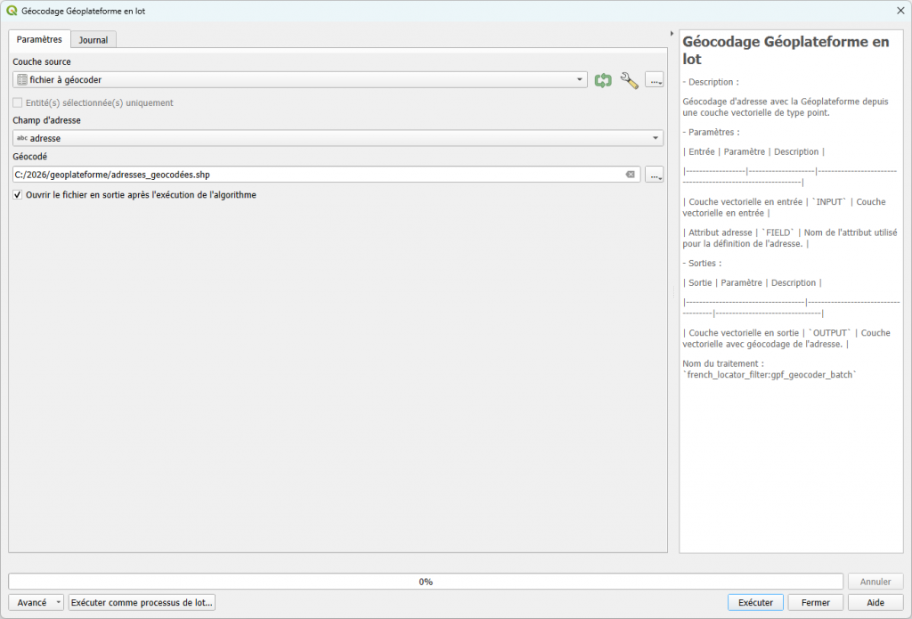Open the Champ d'adresse field dropdown
Screen dimensions: 912x619
pos(655,138)
